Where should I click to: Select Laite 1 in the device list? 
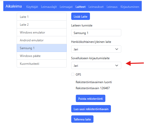42,17
